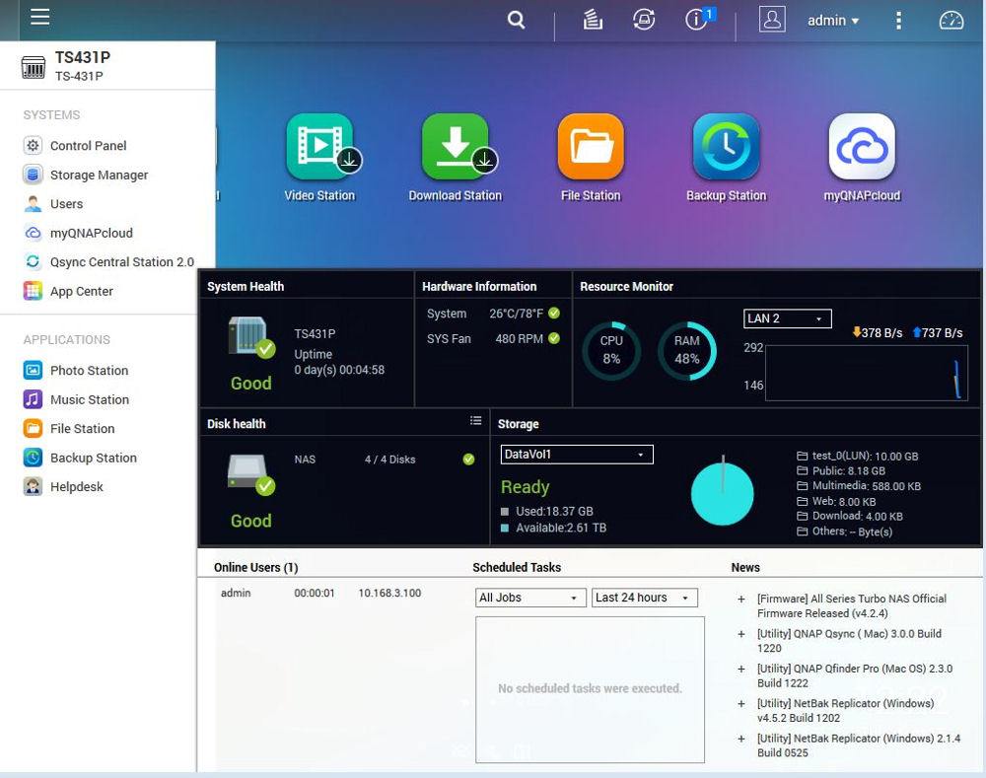Open Firmware Released (v4.2.4) news link
This screenshot has width=986, height=778.
(852, 605)
